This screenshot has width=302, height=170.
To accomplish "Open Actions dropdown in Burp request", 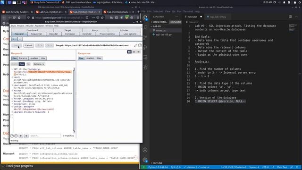I will (x=39, y=64).
